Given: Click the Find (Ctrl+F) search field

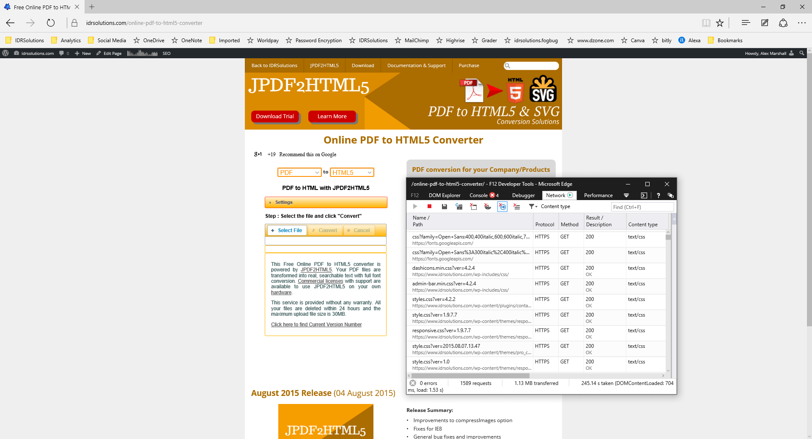Looking at the screenshot, I should 642,207.
